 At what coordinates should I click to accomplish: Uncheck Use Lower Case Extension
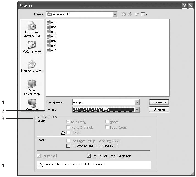89,156
